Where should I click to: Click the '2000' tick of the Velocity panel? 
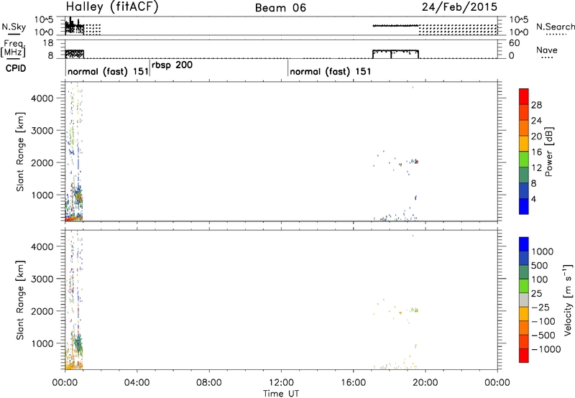click(x=42, y=311)
